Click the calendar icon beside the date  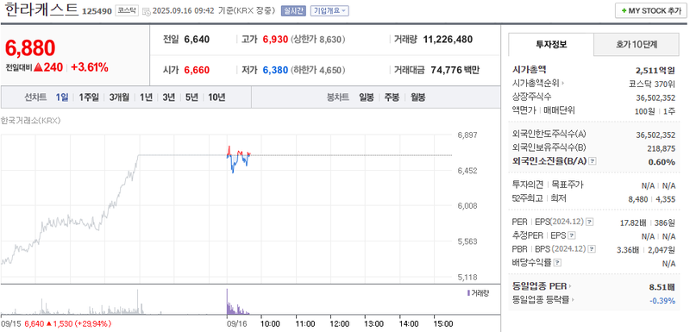click(147, 11)
